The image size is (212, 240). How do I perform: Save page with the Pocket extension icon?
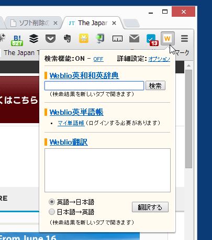[x=50, y=39]
